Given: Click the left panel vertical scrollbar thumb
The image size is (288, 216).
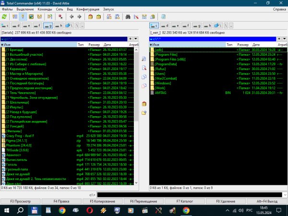Looking at the screenshot, I should click(136, 86).
